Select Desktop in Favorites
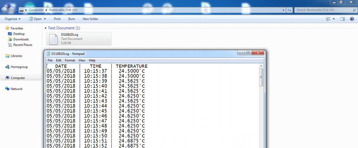 click(x=19, y=34)
